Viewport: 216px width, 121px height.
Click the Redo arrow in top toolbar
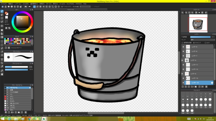(x=29, y=6)
